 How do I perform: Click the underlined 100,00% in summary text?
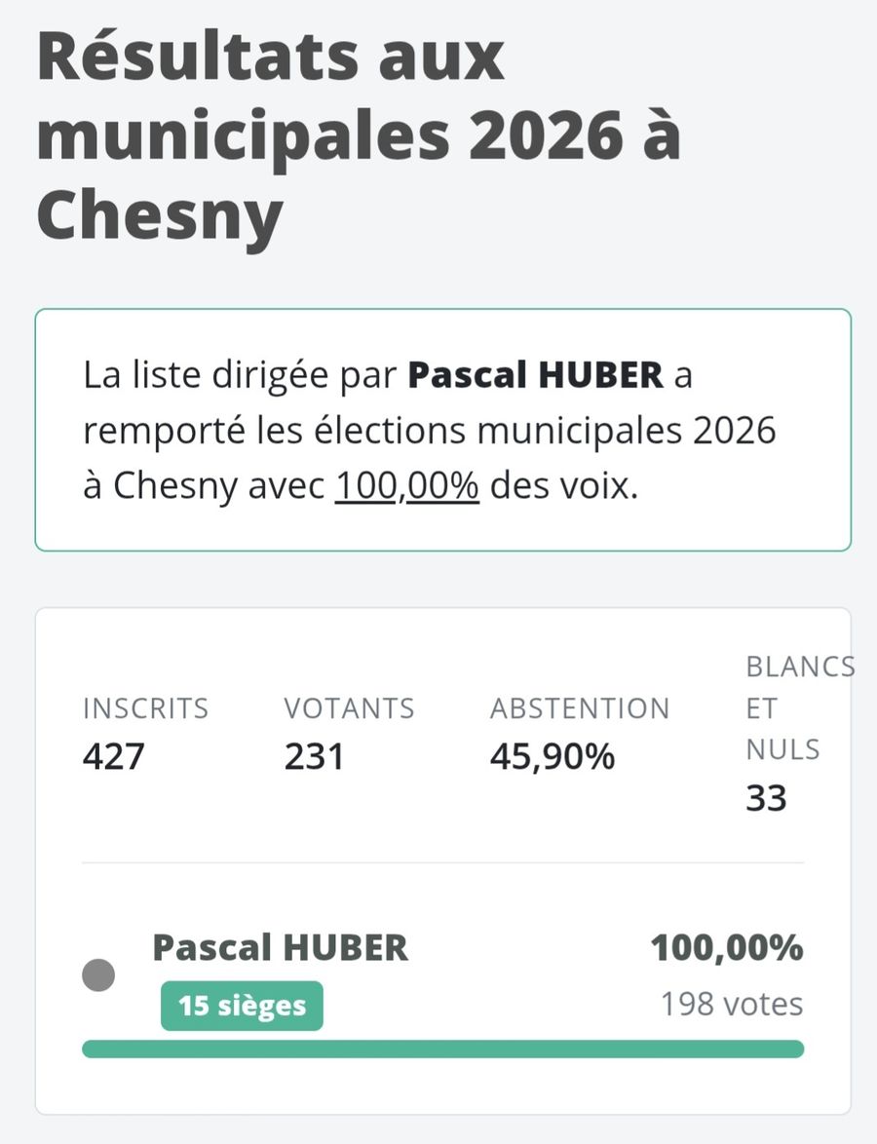(407, 486)
